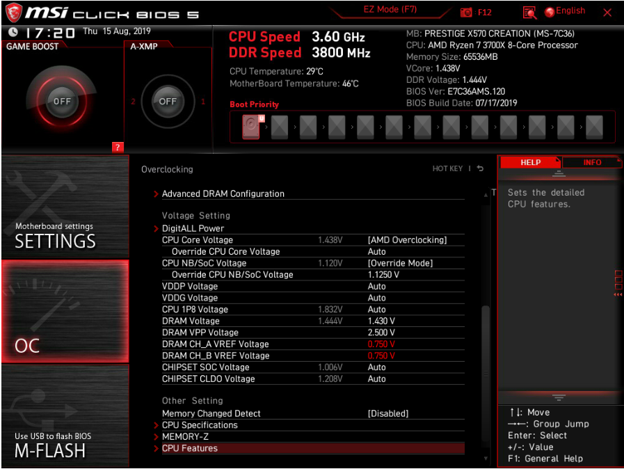Change language with the English globe icon
This screenshot has width=624, height=469.
click(549, 13)
